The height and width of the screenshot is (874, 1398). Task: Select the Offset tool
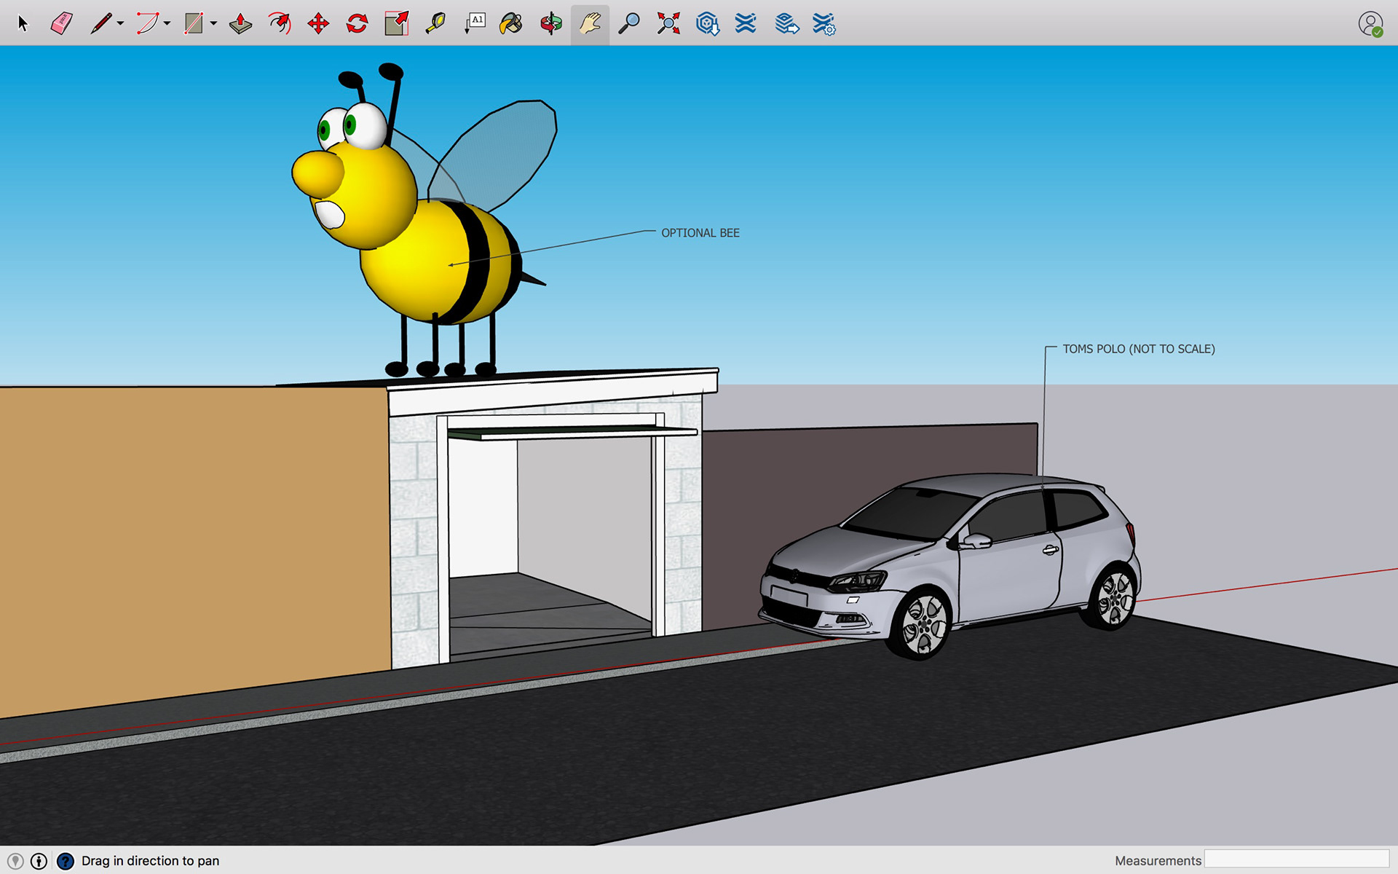pos(279,24)
